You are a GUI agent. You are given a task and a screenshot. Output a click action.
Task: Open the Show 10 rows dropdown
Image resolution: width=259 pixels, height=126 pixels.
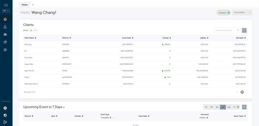pos(33,31)
